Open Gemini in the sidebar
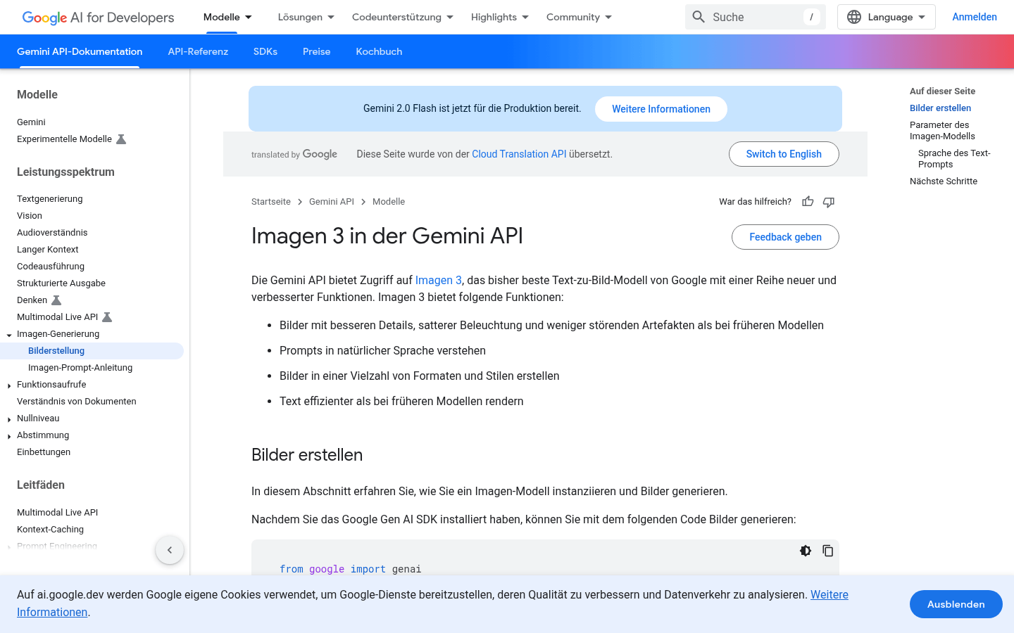Image resolution: width=1014 pixels, height=633 pixels. (x=31, y=122)
